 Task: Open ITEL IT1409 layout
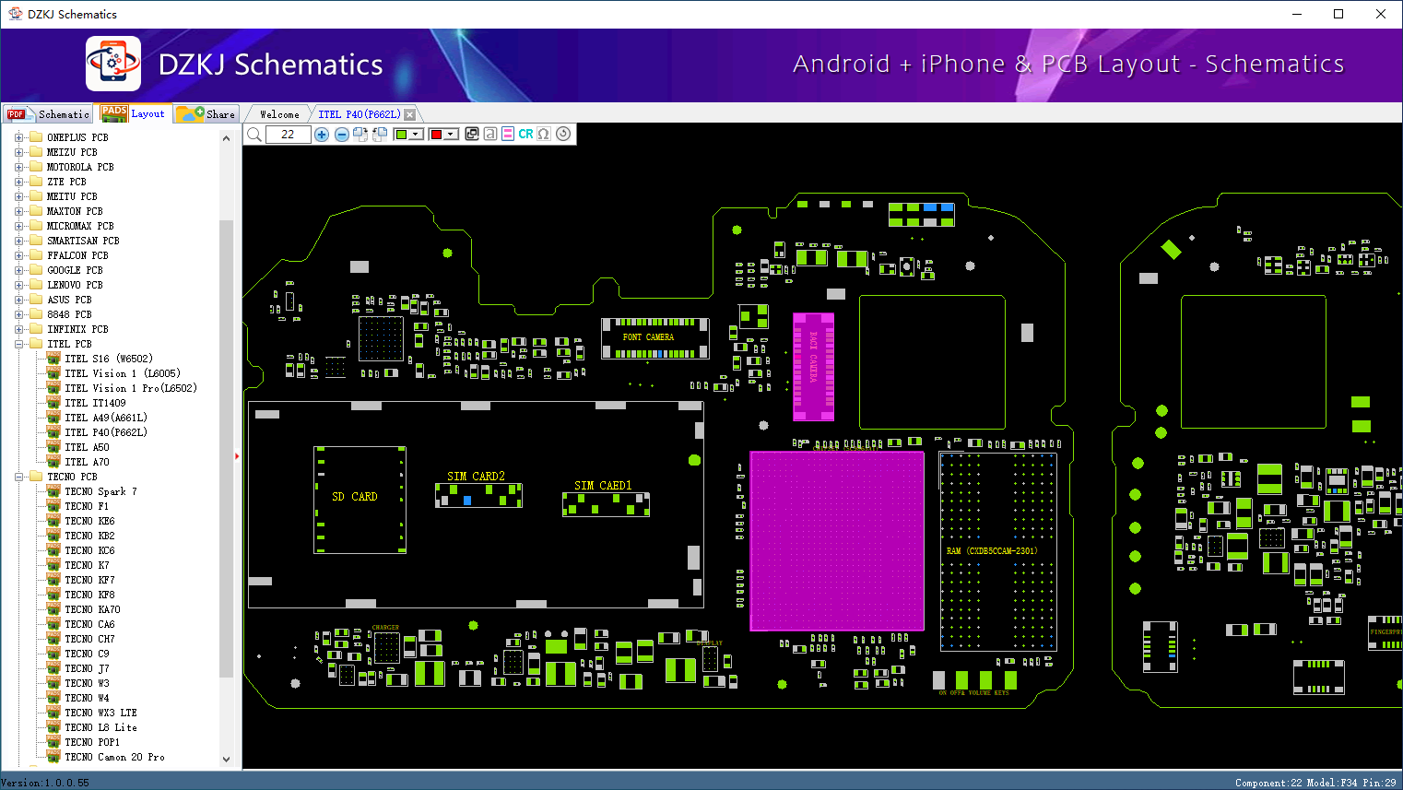point(95,403)
